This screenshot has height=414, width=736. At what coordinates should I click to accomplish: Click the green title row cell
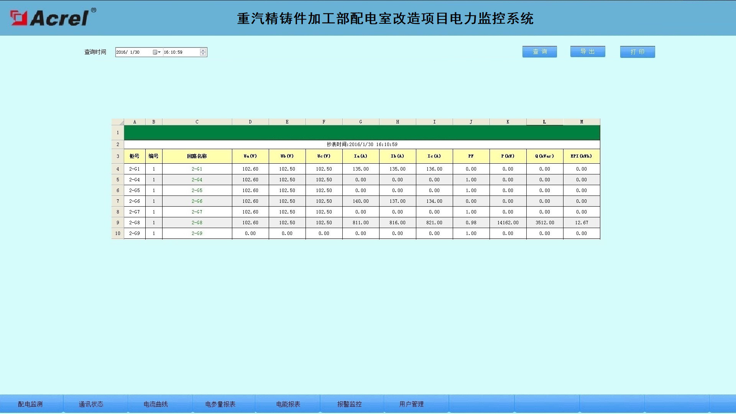[x=362, y=133]
